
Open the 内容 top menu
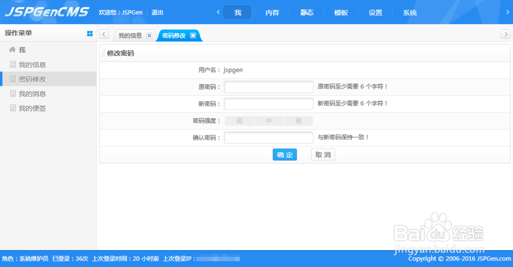[272, 12]
